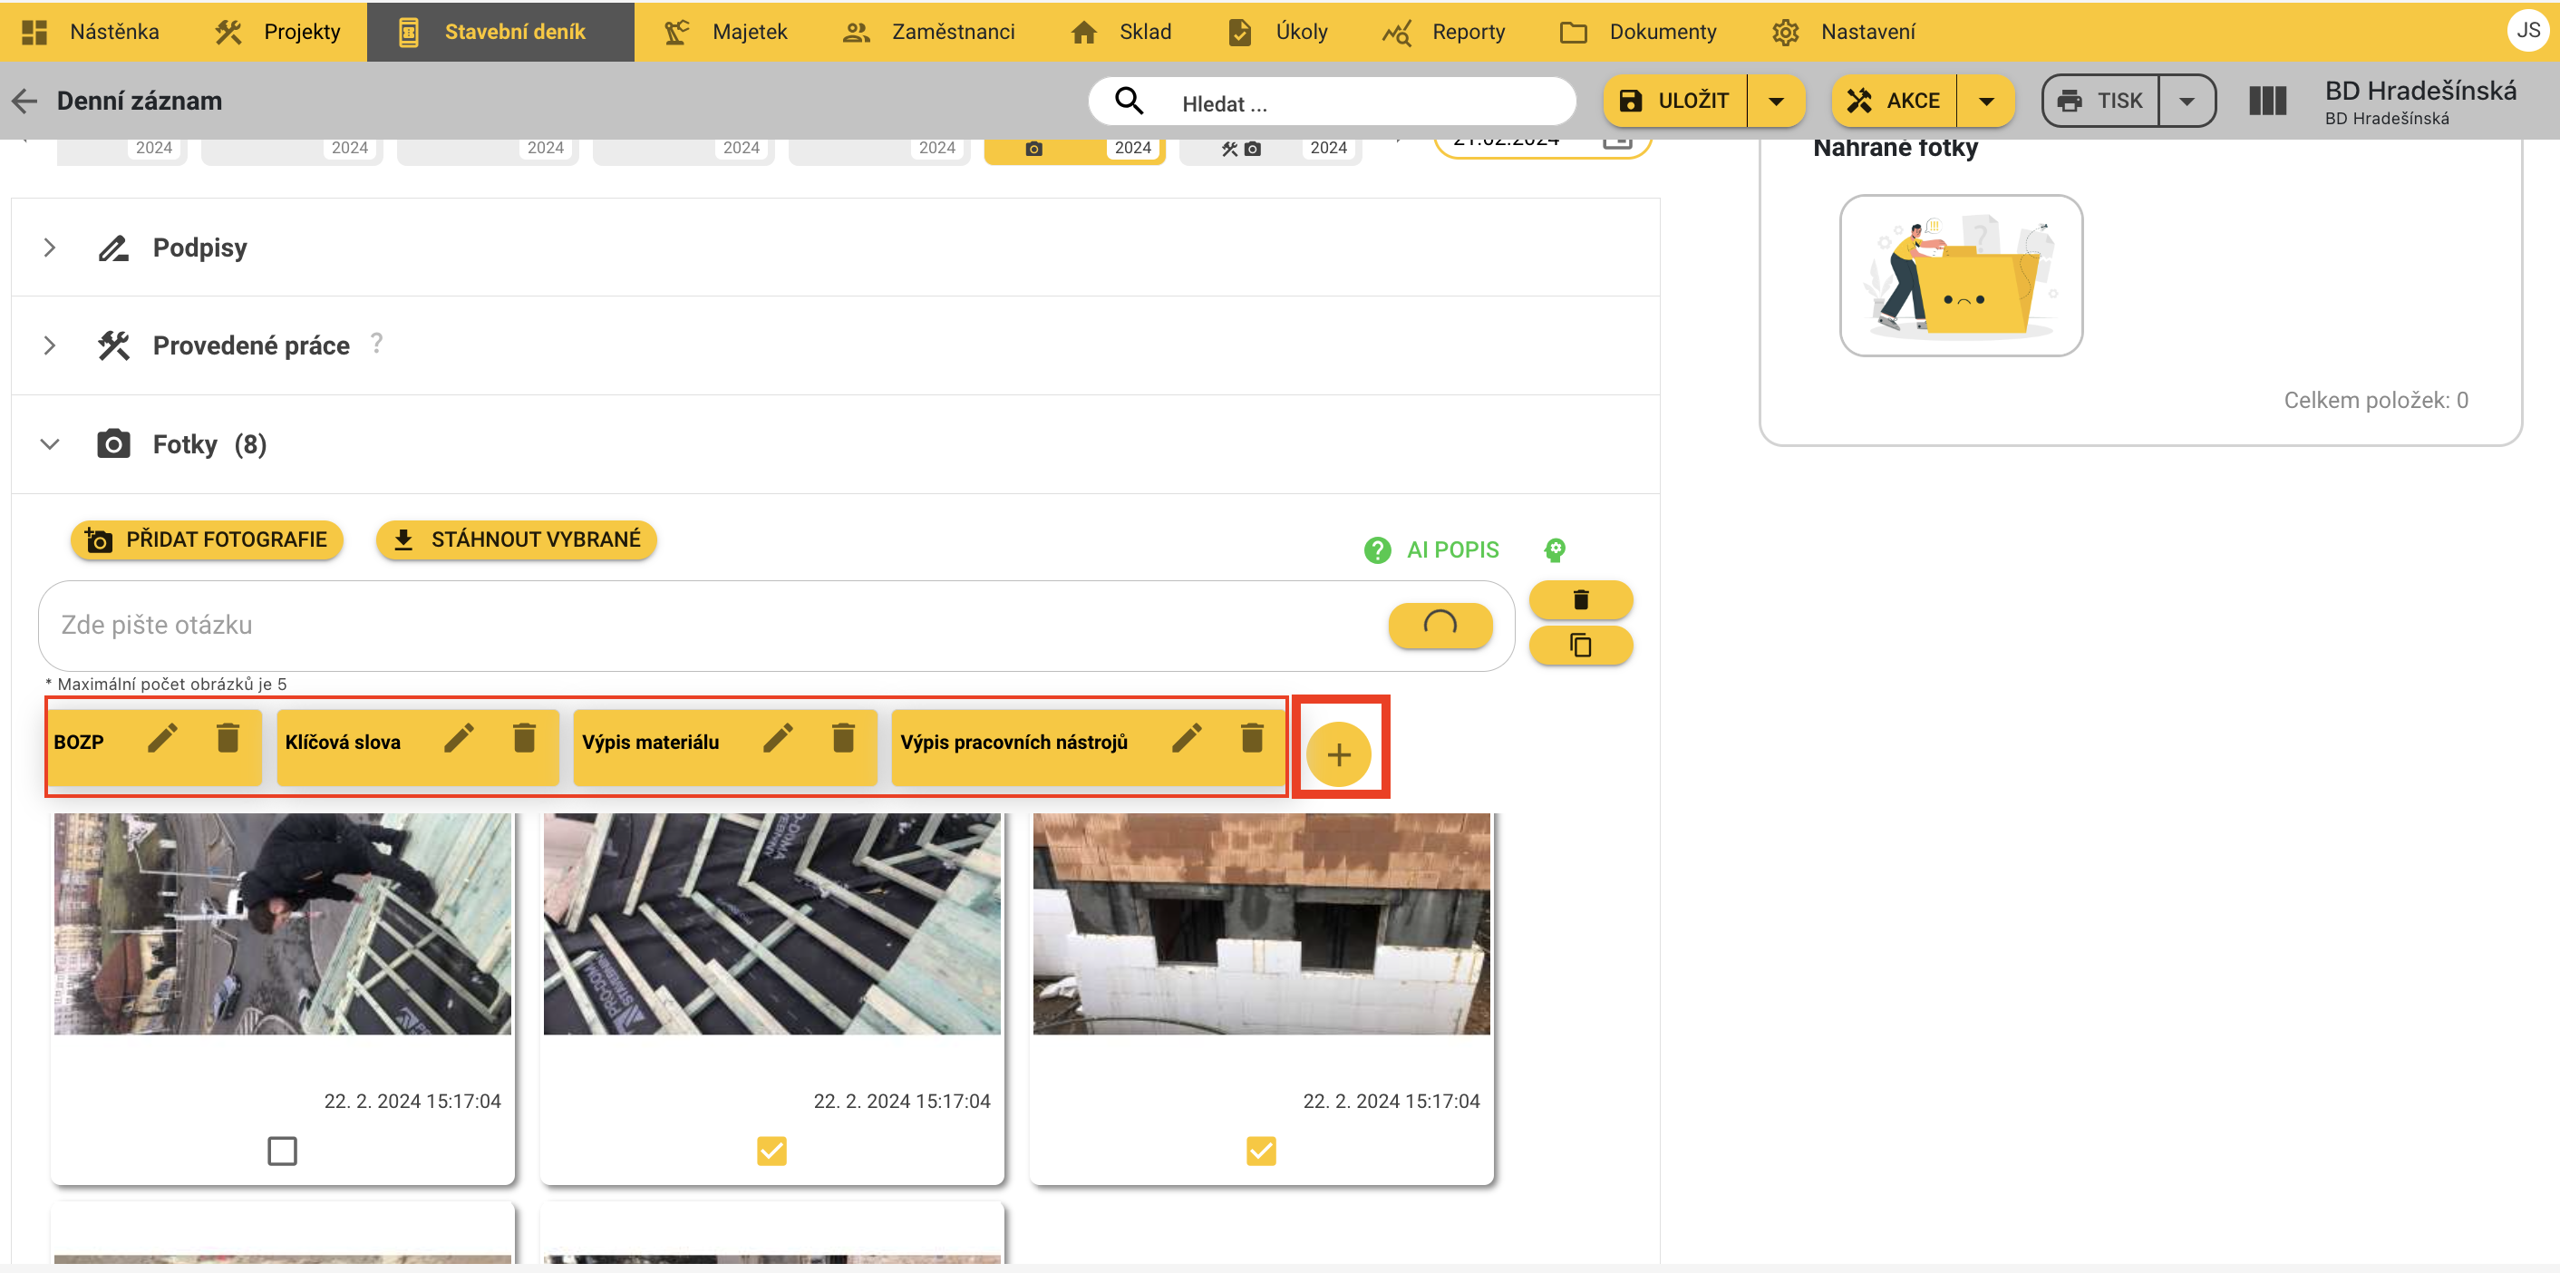This screenshot has height=1273, width=2560.
Task: Click the pencil edit icon on BOZP chip
Action: coord(162,738)
